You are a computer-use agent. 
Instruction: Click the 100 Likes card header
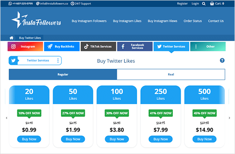click(117, 95)
